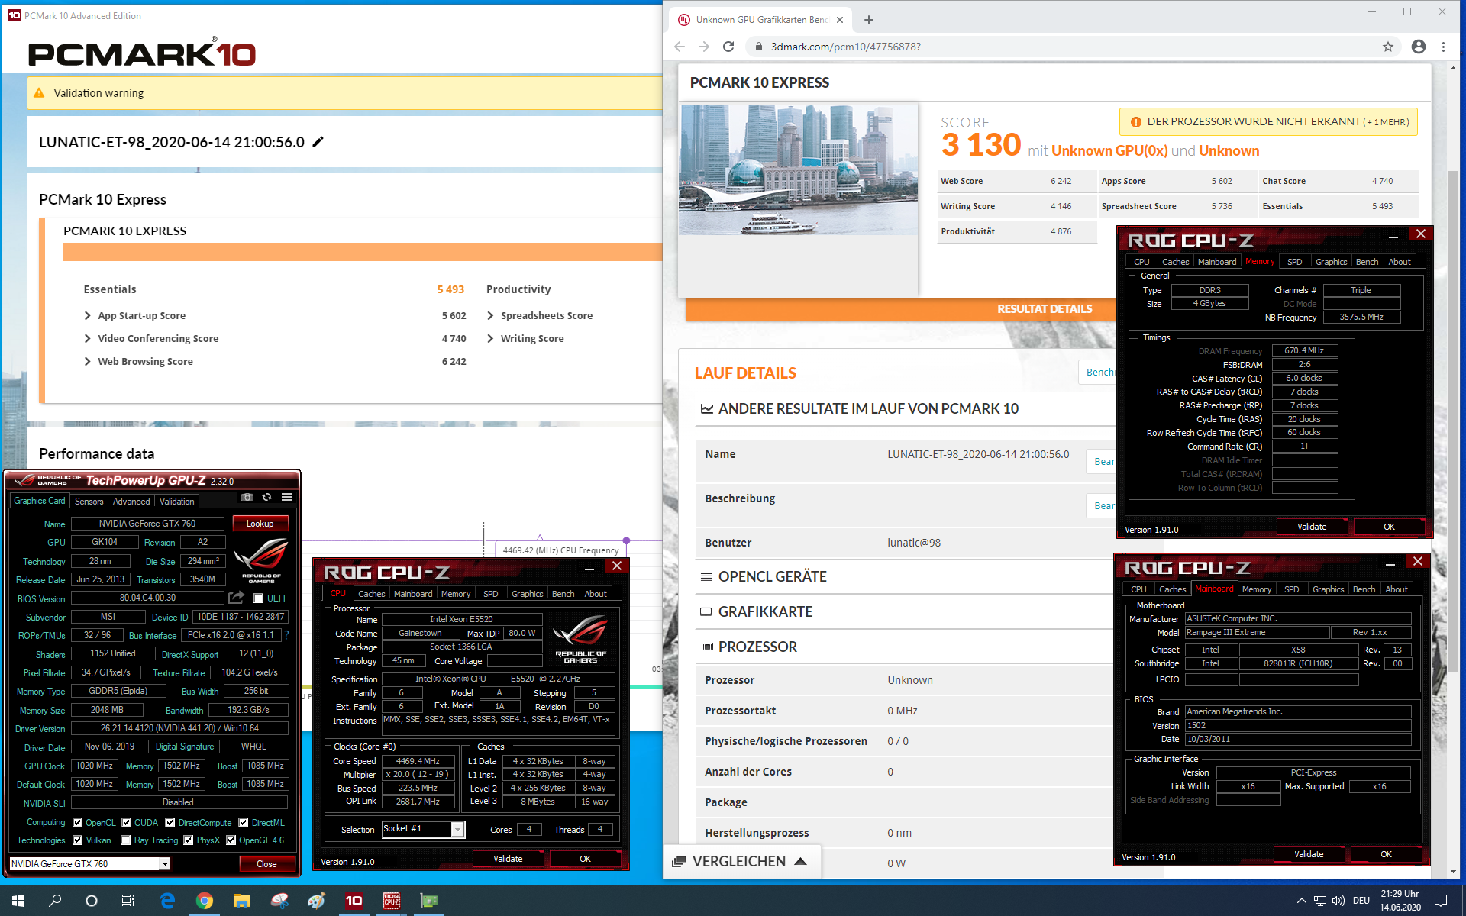
Task: Click the Lookup button in GPU-Z
Action: 260,523
